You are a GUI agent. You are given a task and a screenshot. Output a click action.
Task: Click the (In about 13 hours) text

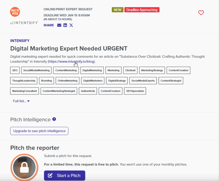coord(58,19)
